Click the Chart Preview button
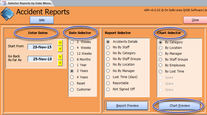207x115 pixels. tap(180, 106)
